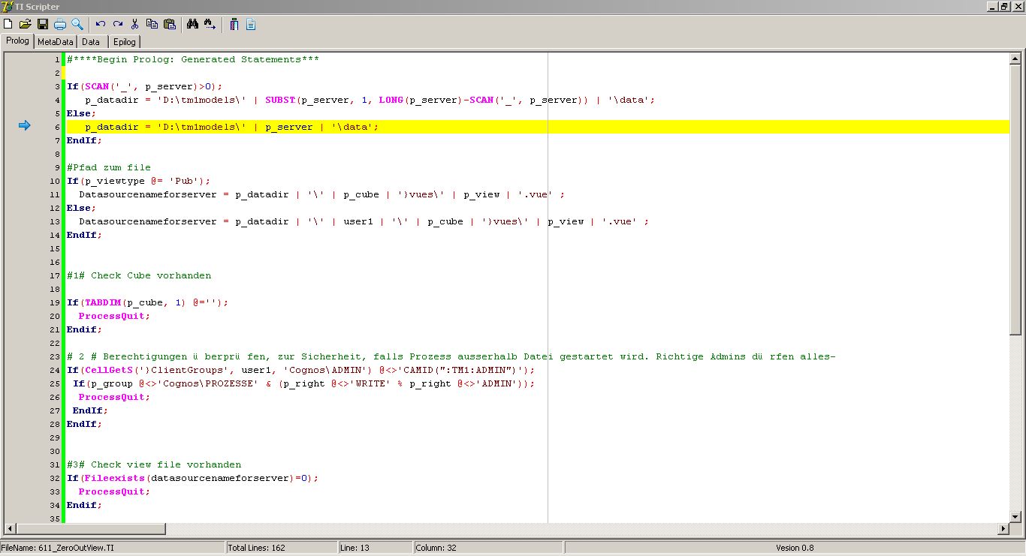Viewport: 1026px width, 556px height.
Task: Click line number 1 in the gutter
Action: (x=57, y=59)
